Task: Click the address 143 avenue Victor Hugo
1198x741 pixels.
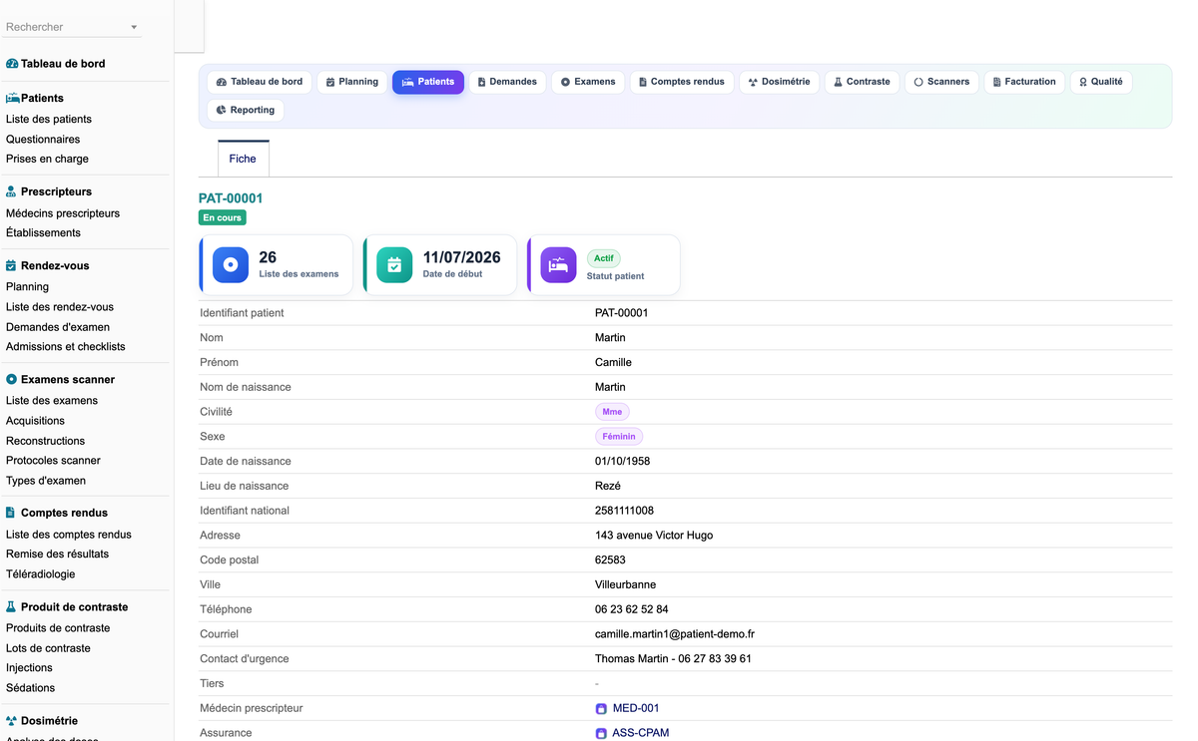Action: pyautogui.click(x=654, y=536)
